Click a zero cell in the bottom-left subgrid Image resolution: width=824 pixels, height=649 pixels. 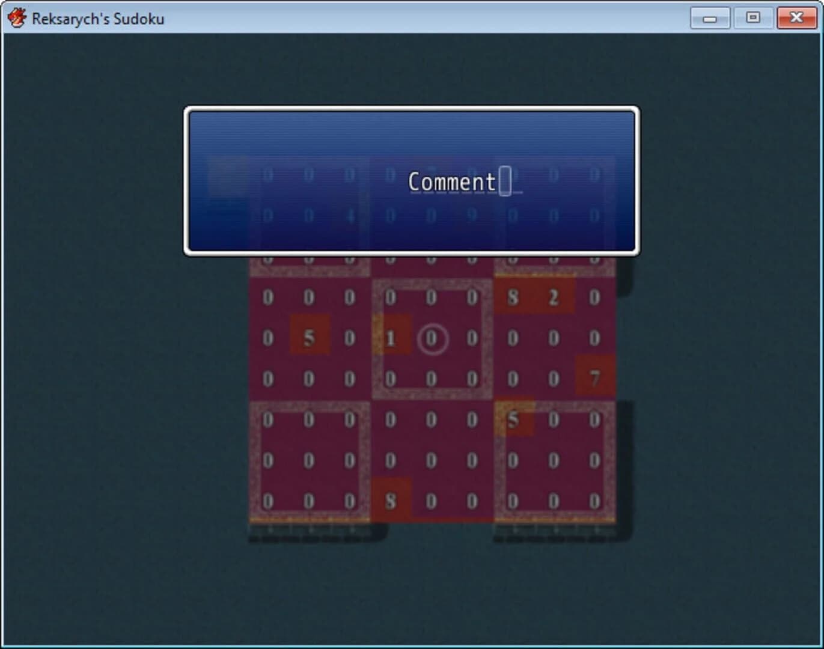pyautogui.click(x=310, y=460)
